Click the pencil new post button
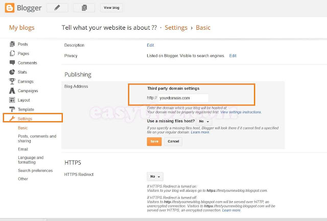This screenshot has width=327, height=221. [x=57, y=8]
